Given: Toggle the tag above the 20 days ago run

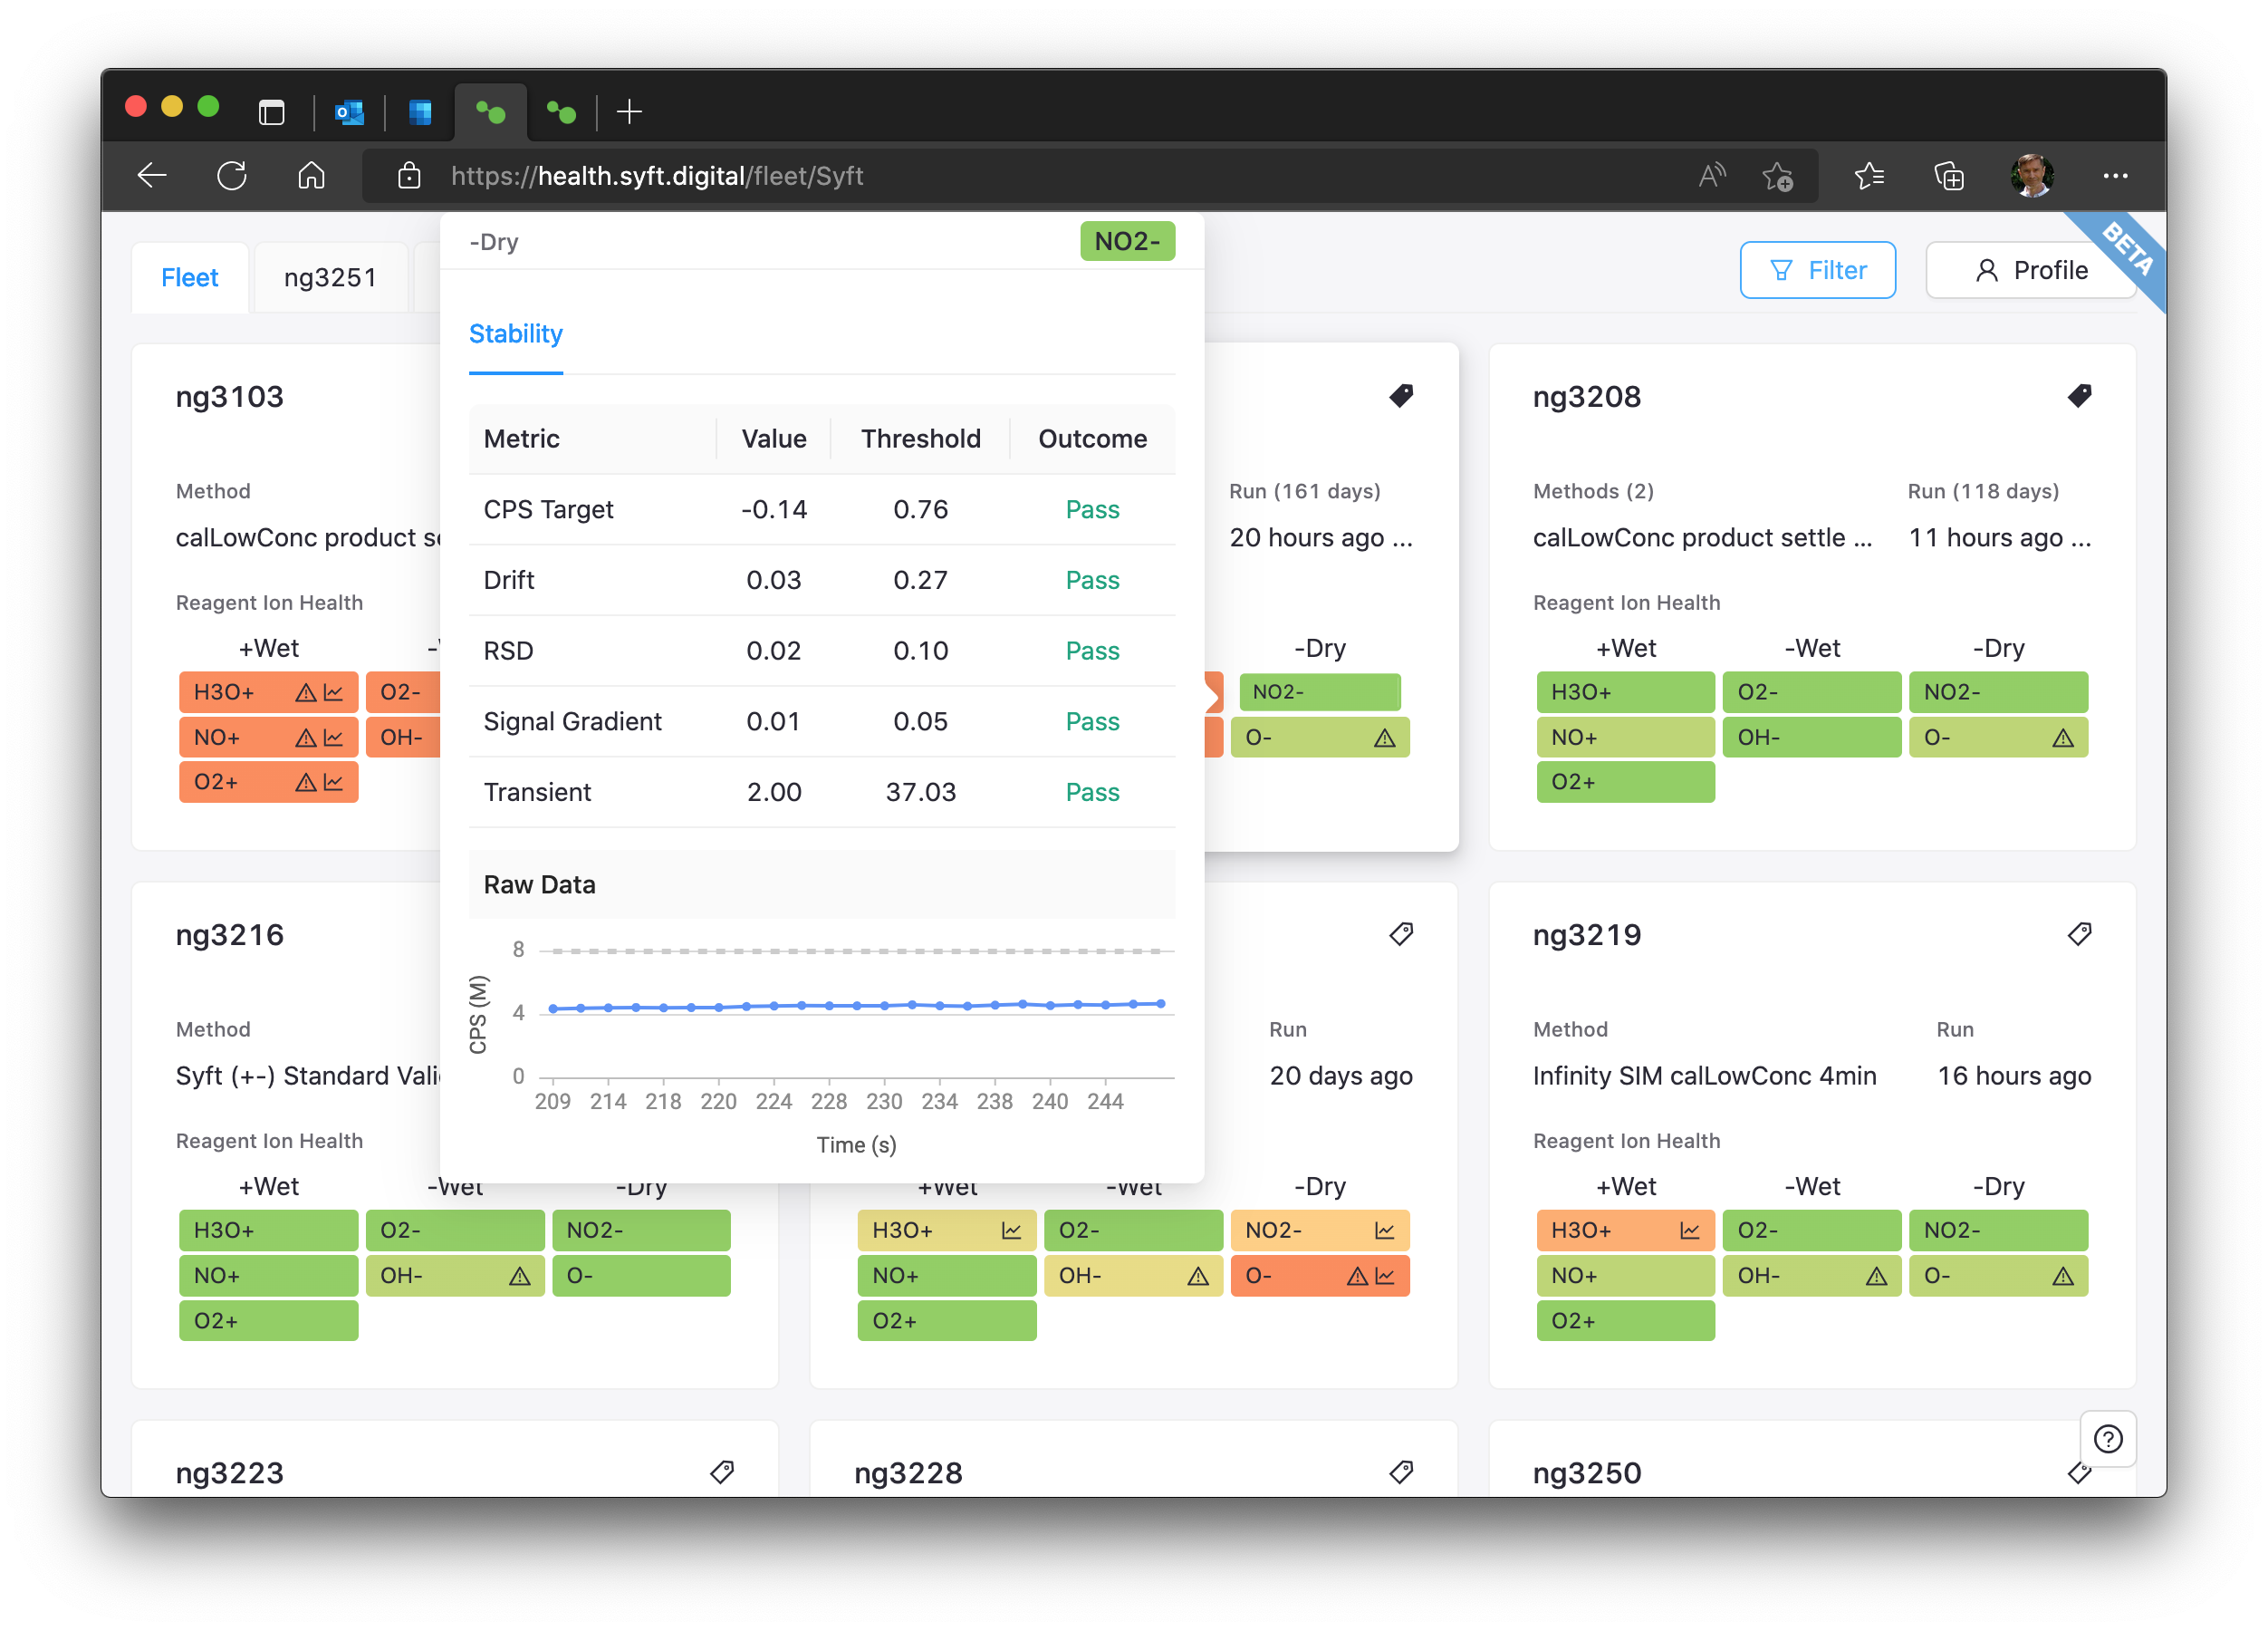Looking at the screenshot, I should [x=1401, y=934].
